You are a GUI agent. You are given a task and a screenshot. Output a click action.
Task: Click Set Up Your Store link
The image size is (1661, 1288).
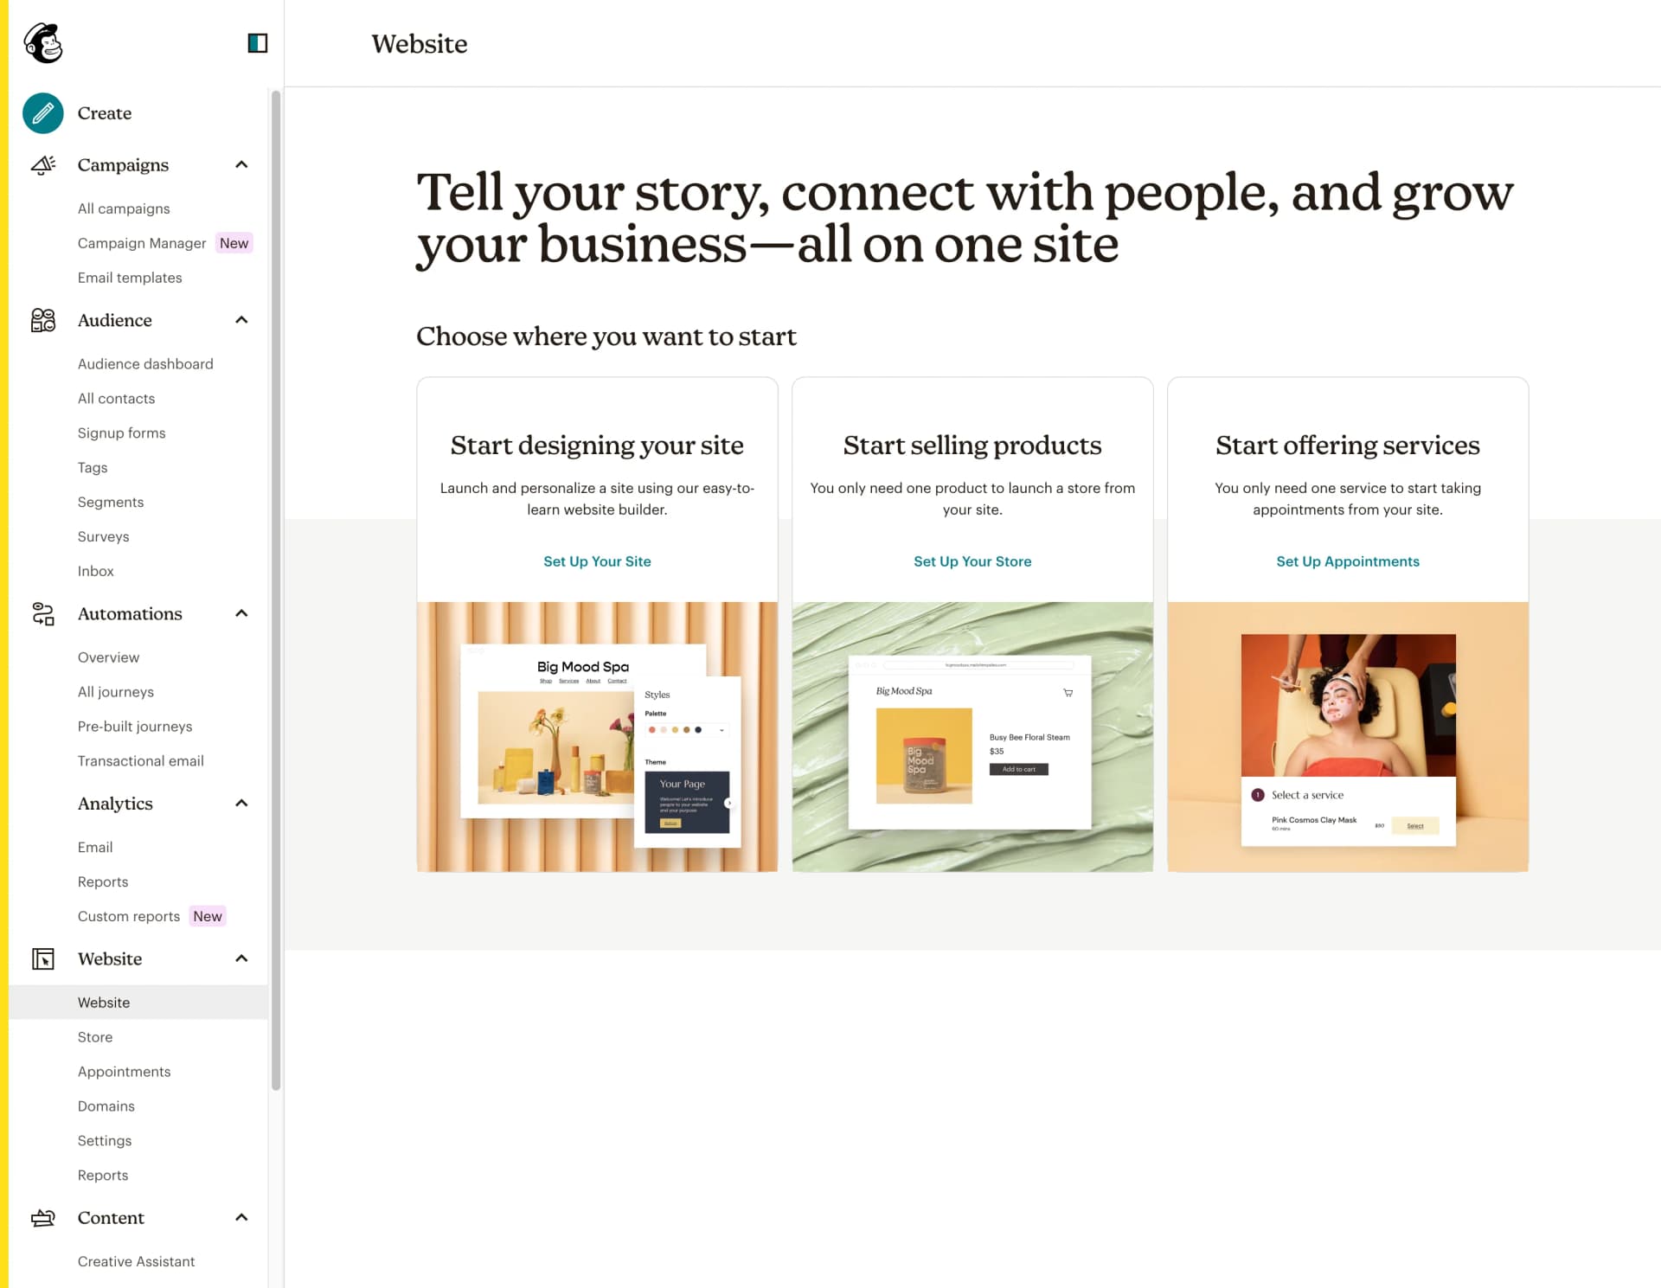tap(972, 561)
